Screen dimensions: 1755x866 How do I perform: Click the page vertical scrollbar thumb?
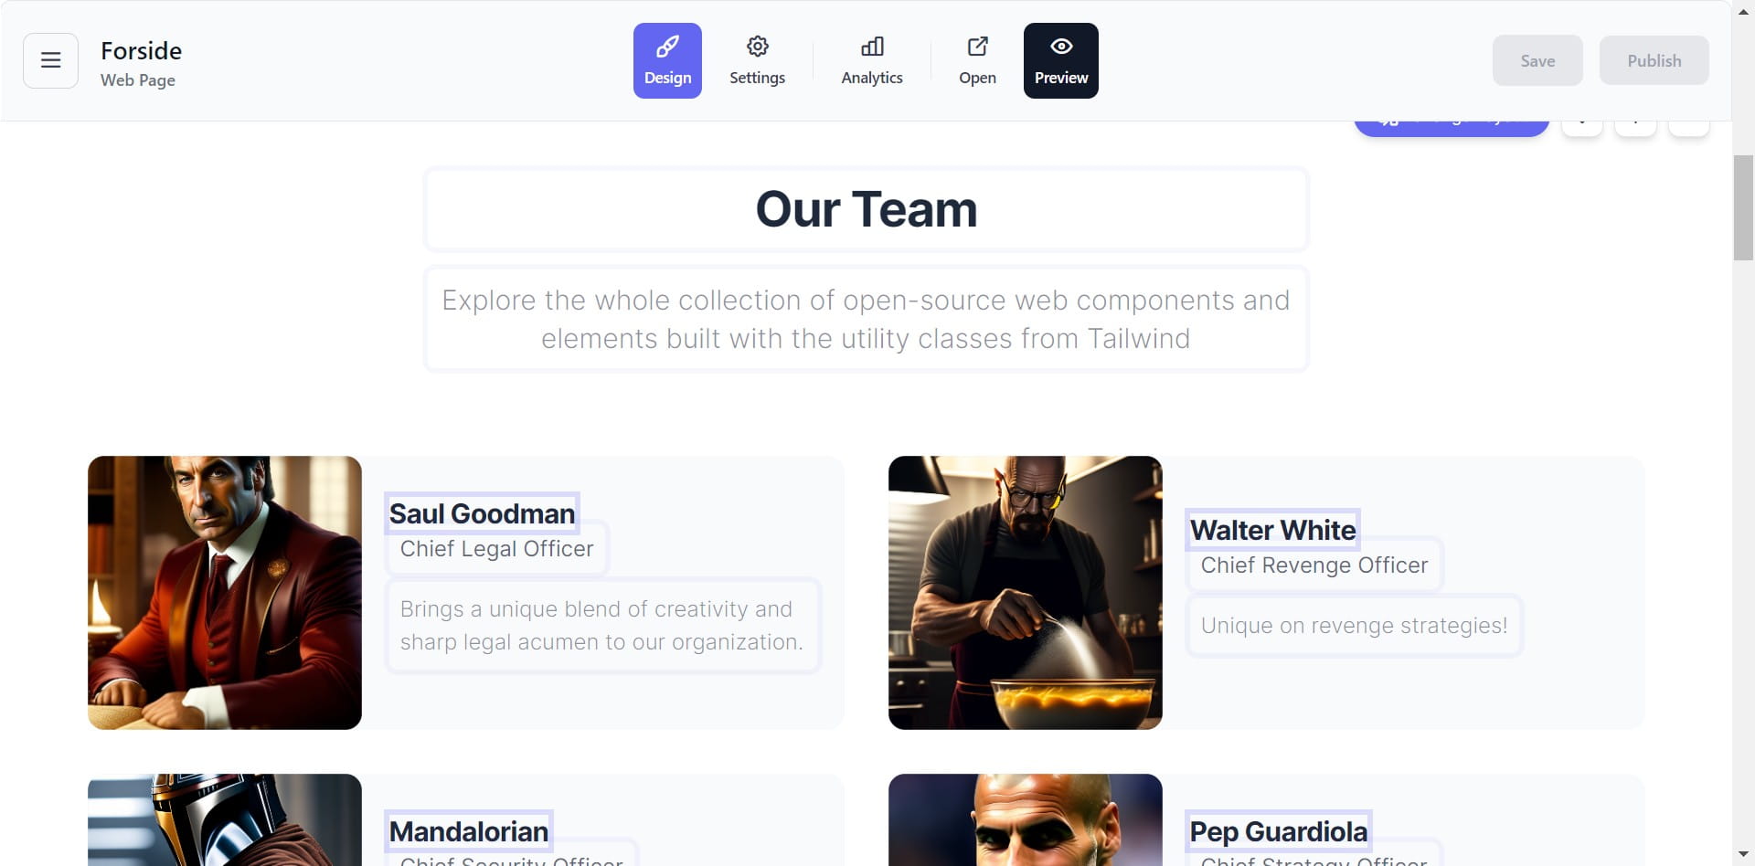point(1743,208)
